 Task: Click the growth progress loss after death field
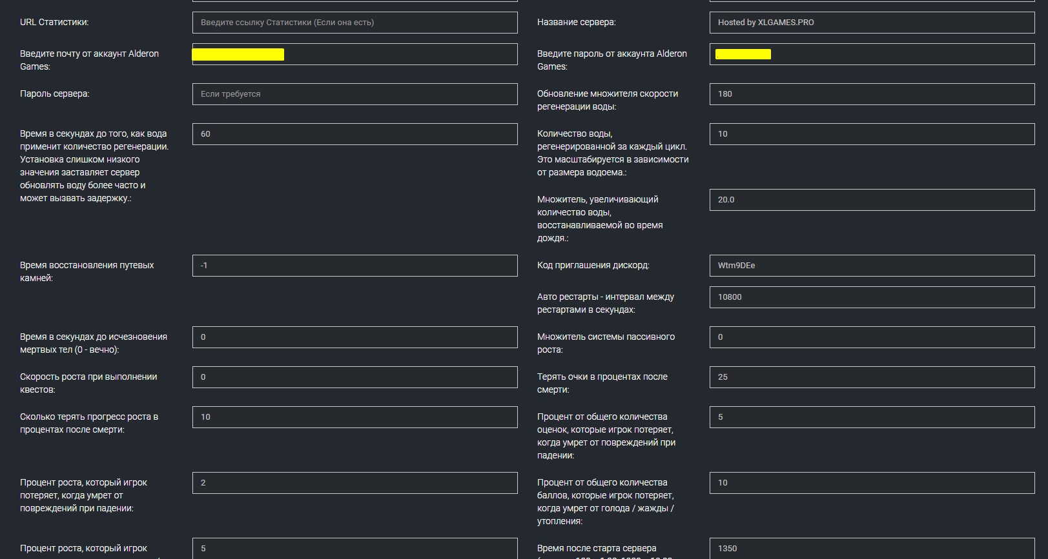pyautogui.click(x=354, y=417)
